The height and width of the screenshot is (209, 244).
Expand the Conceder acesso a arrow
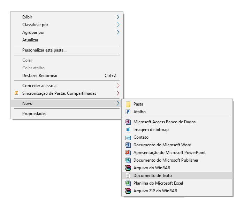(x=118, y=86)
